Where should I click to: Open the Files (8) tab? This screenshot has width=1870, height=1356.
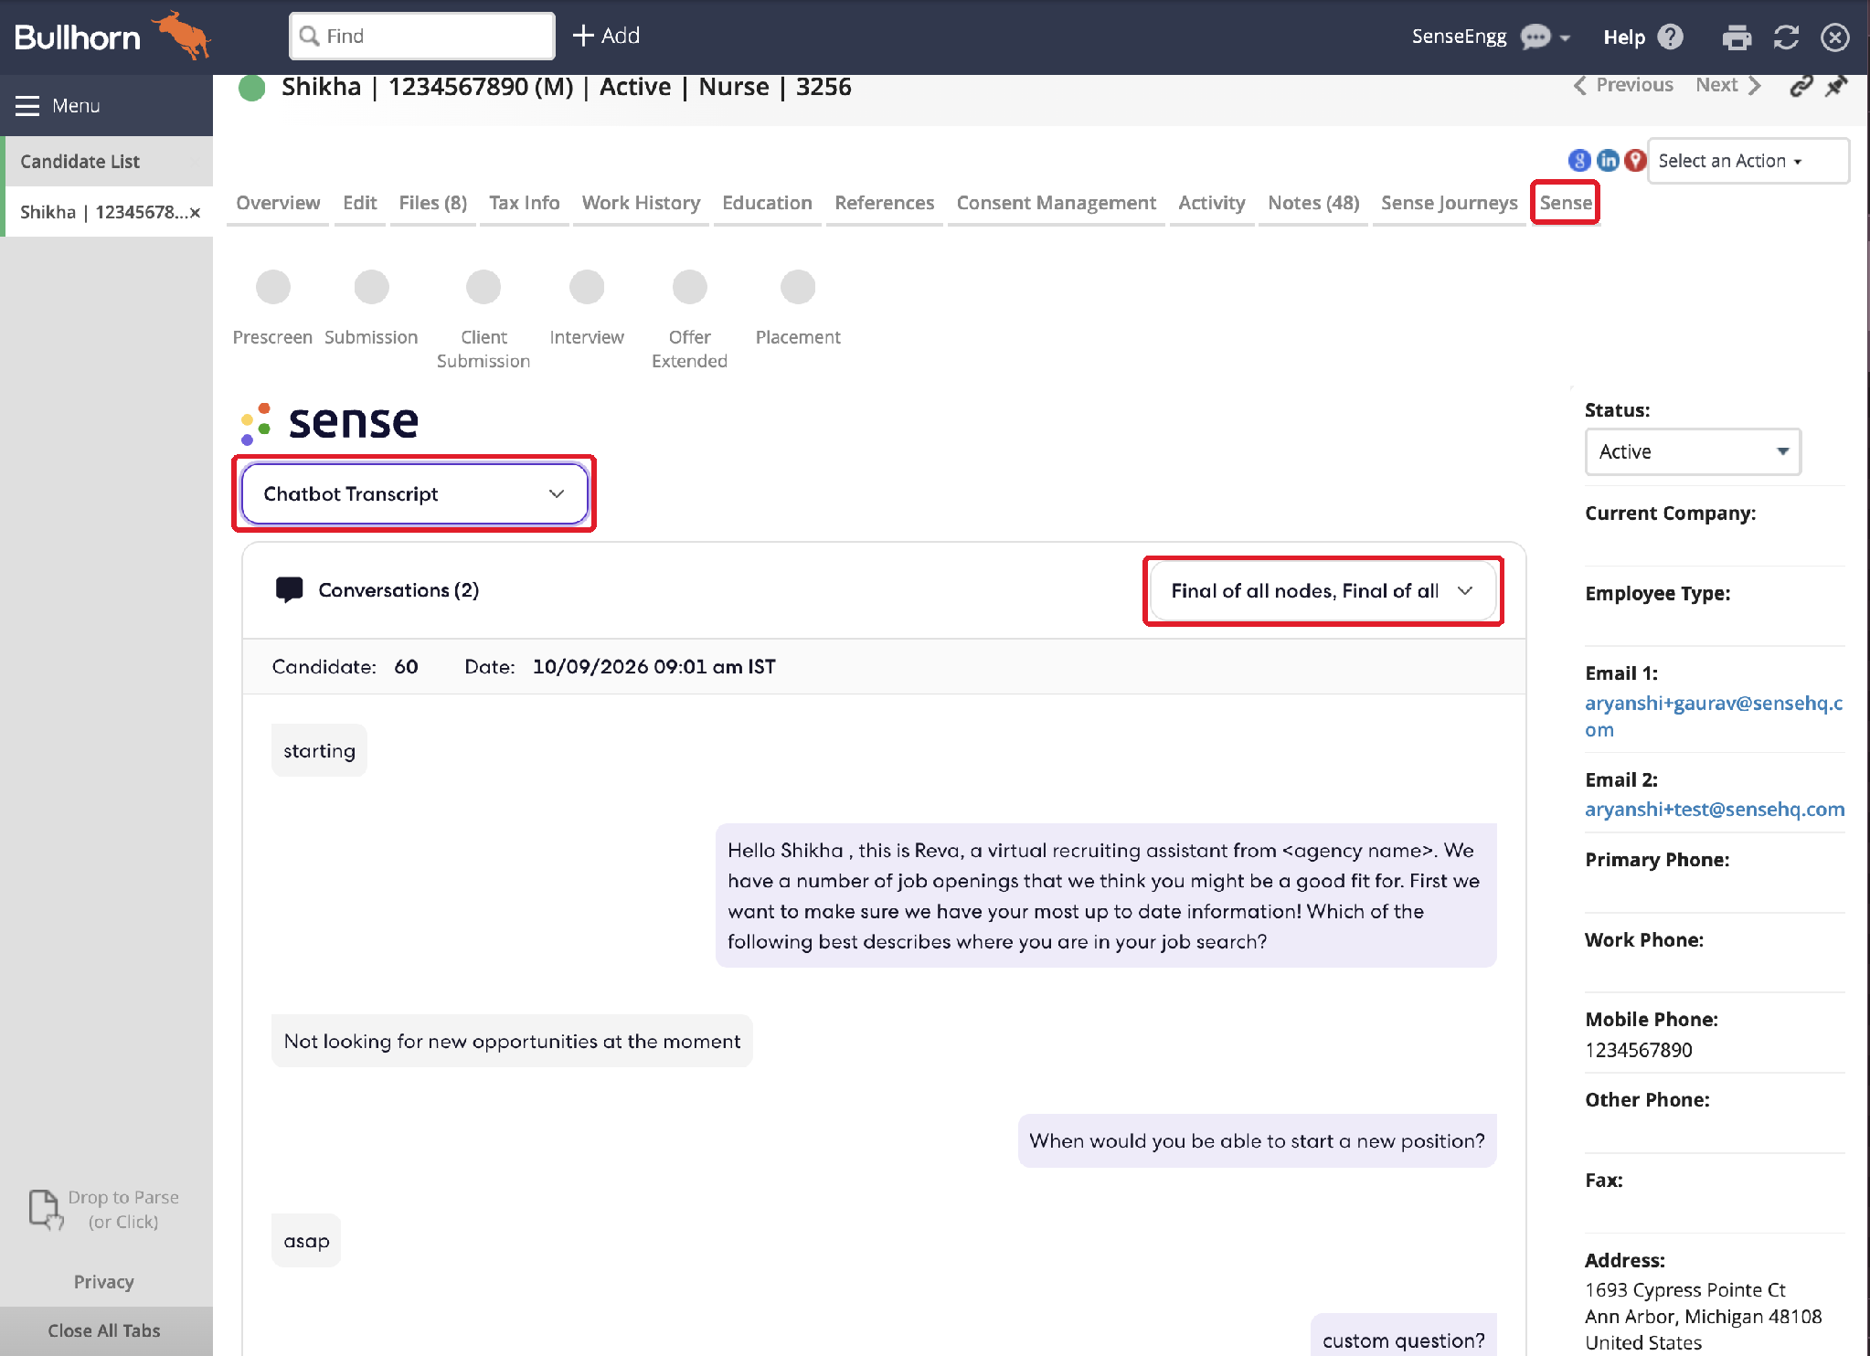[x=433, y=203]
